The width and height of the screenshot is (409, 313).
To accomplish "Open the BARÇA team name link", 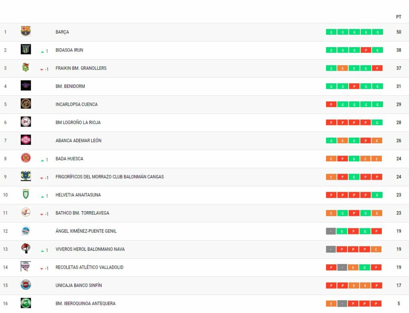I will pos(62,32).
